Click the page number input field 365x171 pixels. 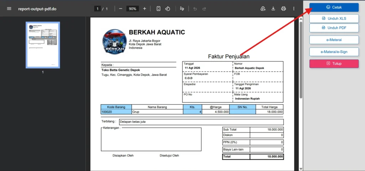(x=97, y=9)
